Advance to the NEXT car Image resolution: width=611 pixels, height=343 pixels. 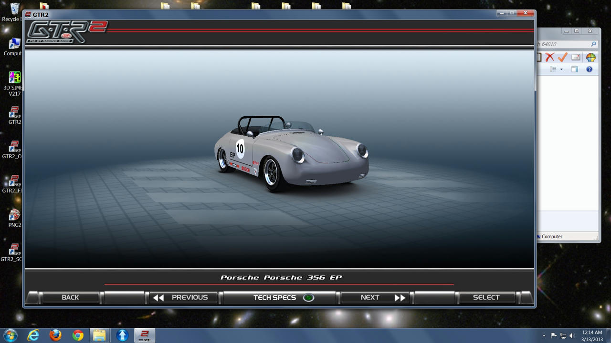pos(377,297)
